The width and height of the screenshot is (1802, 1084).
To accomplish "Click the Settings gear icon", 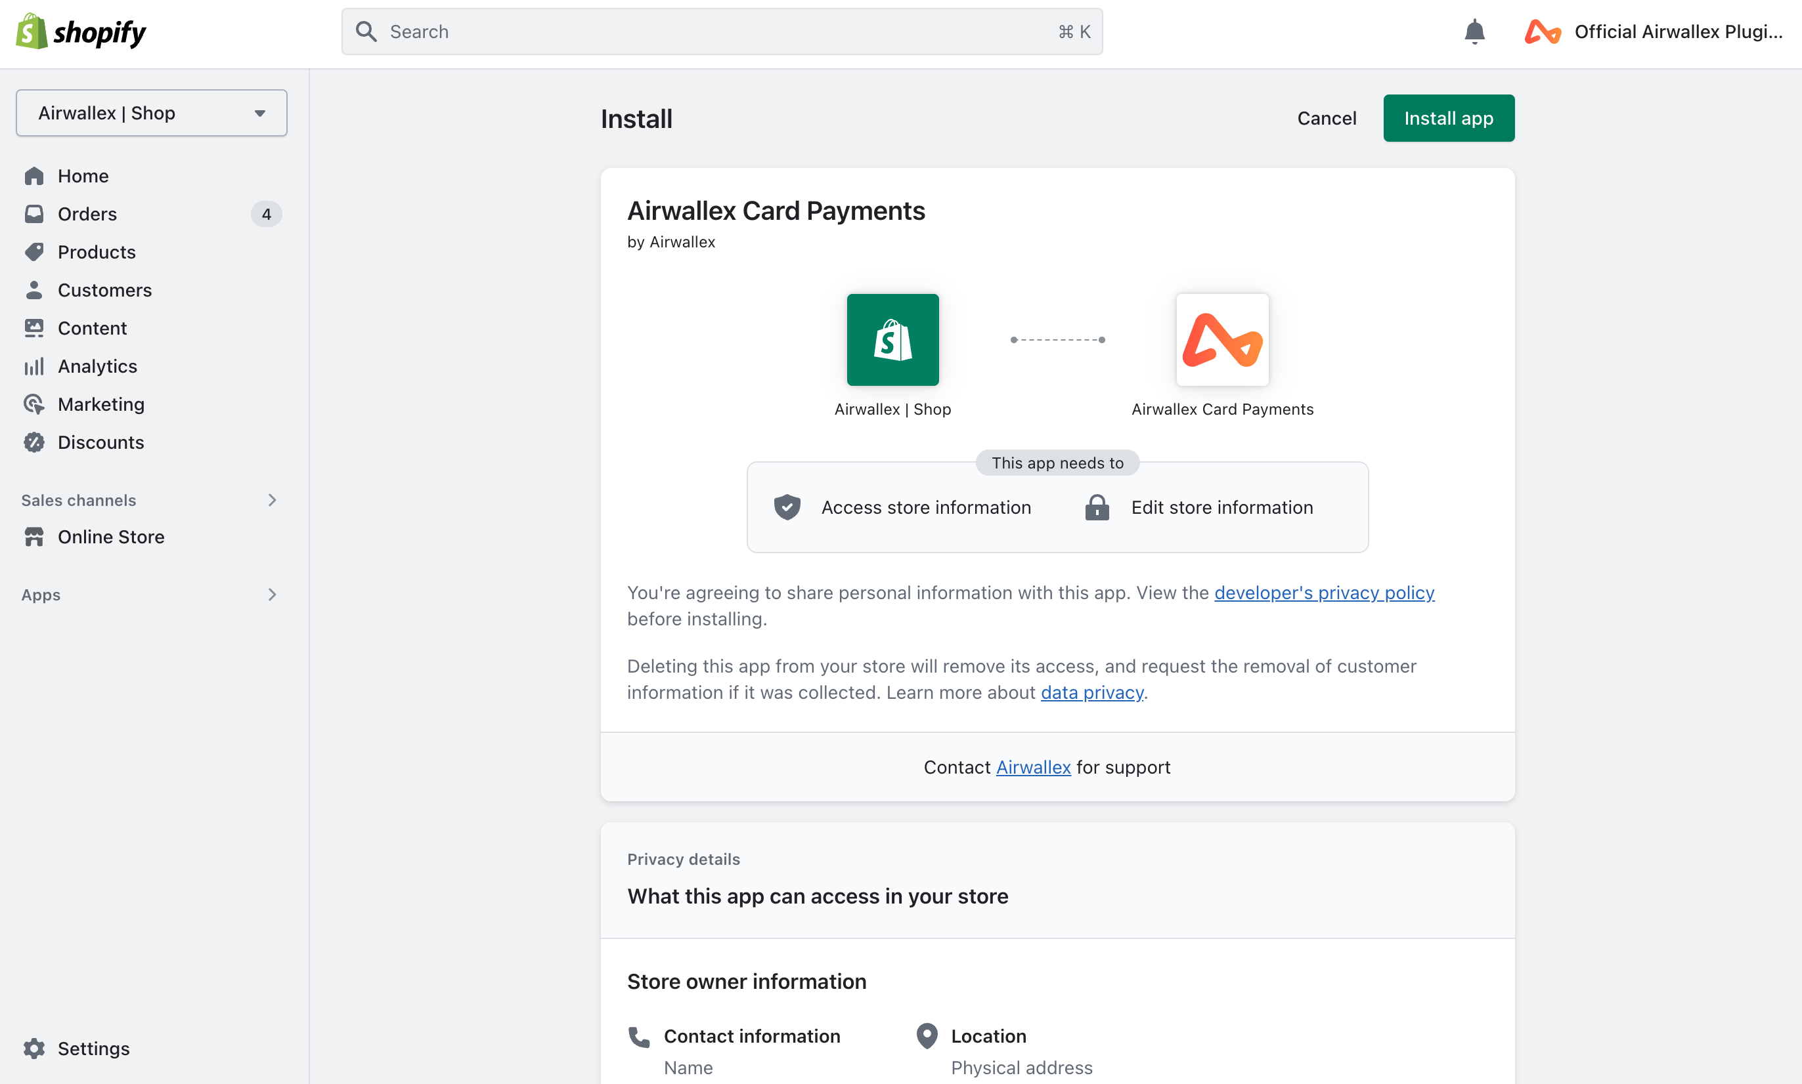I will pos(33,1048).
